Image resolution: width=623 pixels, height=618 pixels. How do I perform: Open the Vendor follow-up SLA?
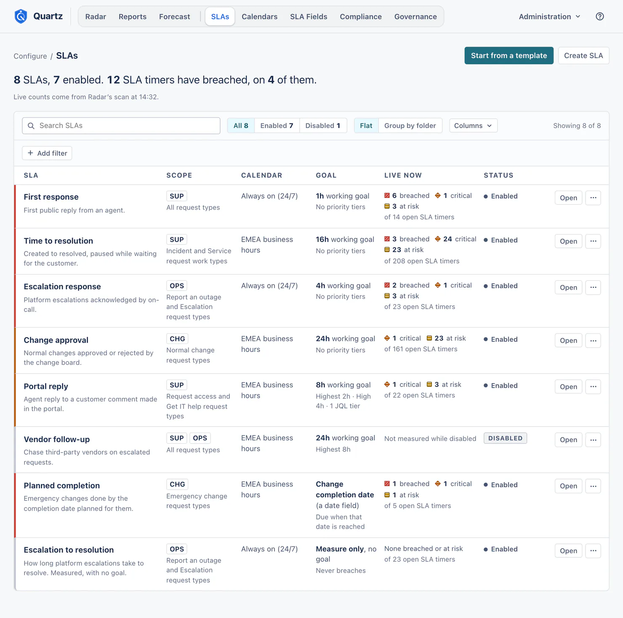568,440
